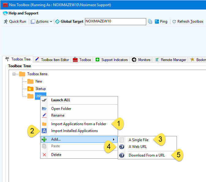Click the globe icon beside Download From a URL

tap(122, 155)
